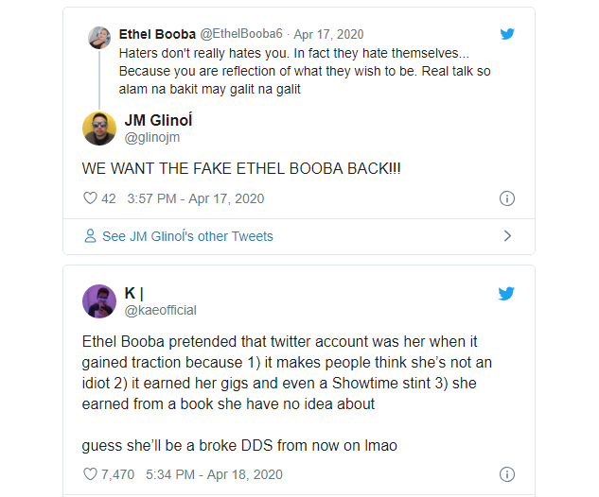This screenshot has height=497, width=599.
Task: Open info icon on kaeofficial's tweet
Action: pyautogui.click(x=507, y=474)
